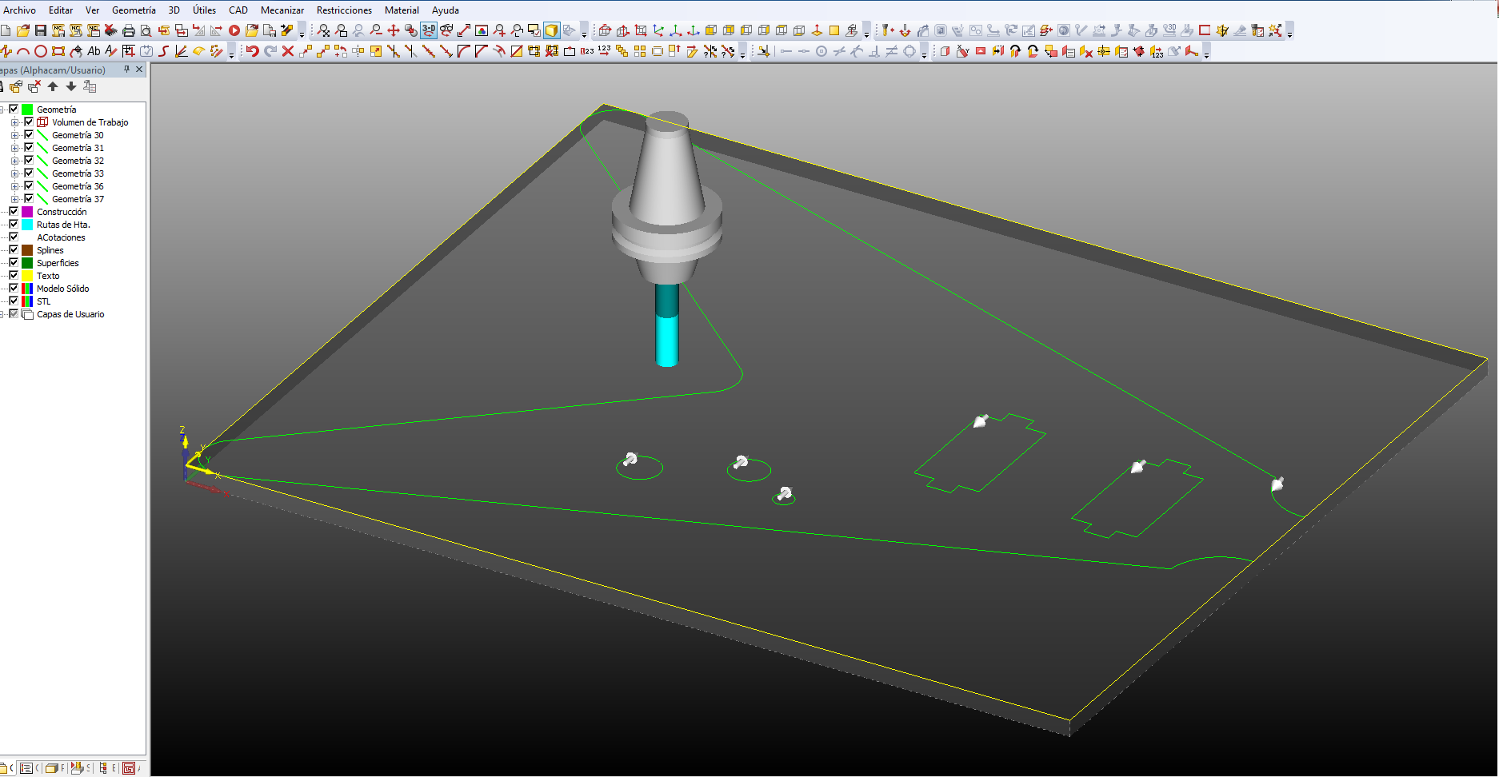
Task: Open the Ayuda menu
Action: point(446,10)
